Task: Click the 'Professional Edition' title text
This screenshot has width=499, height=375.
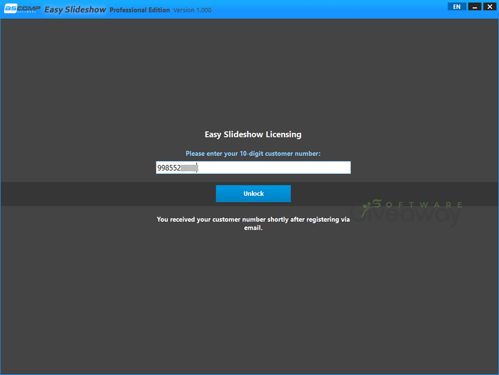Action: [x=140, y=10]
